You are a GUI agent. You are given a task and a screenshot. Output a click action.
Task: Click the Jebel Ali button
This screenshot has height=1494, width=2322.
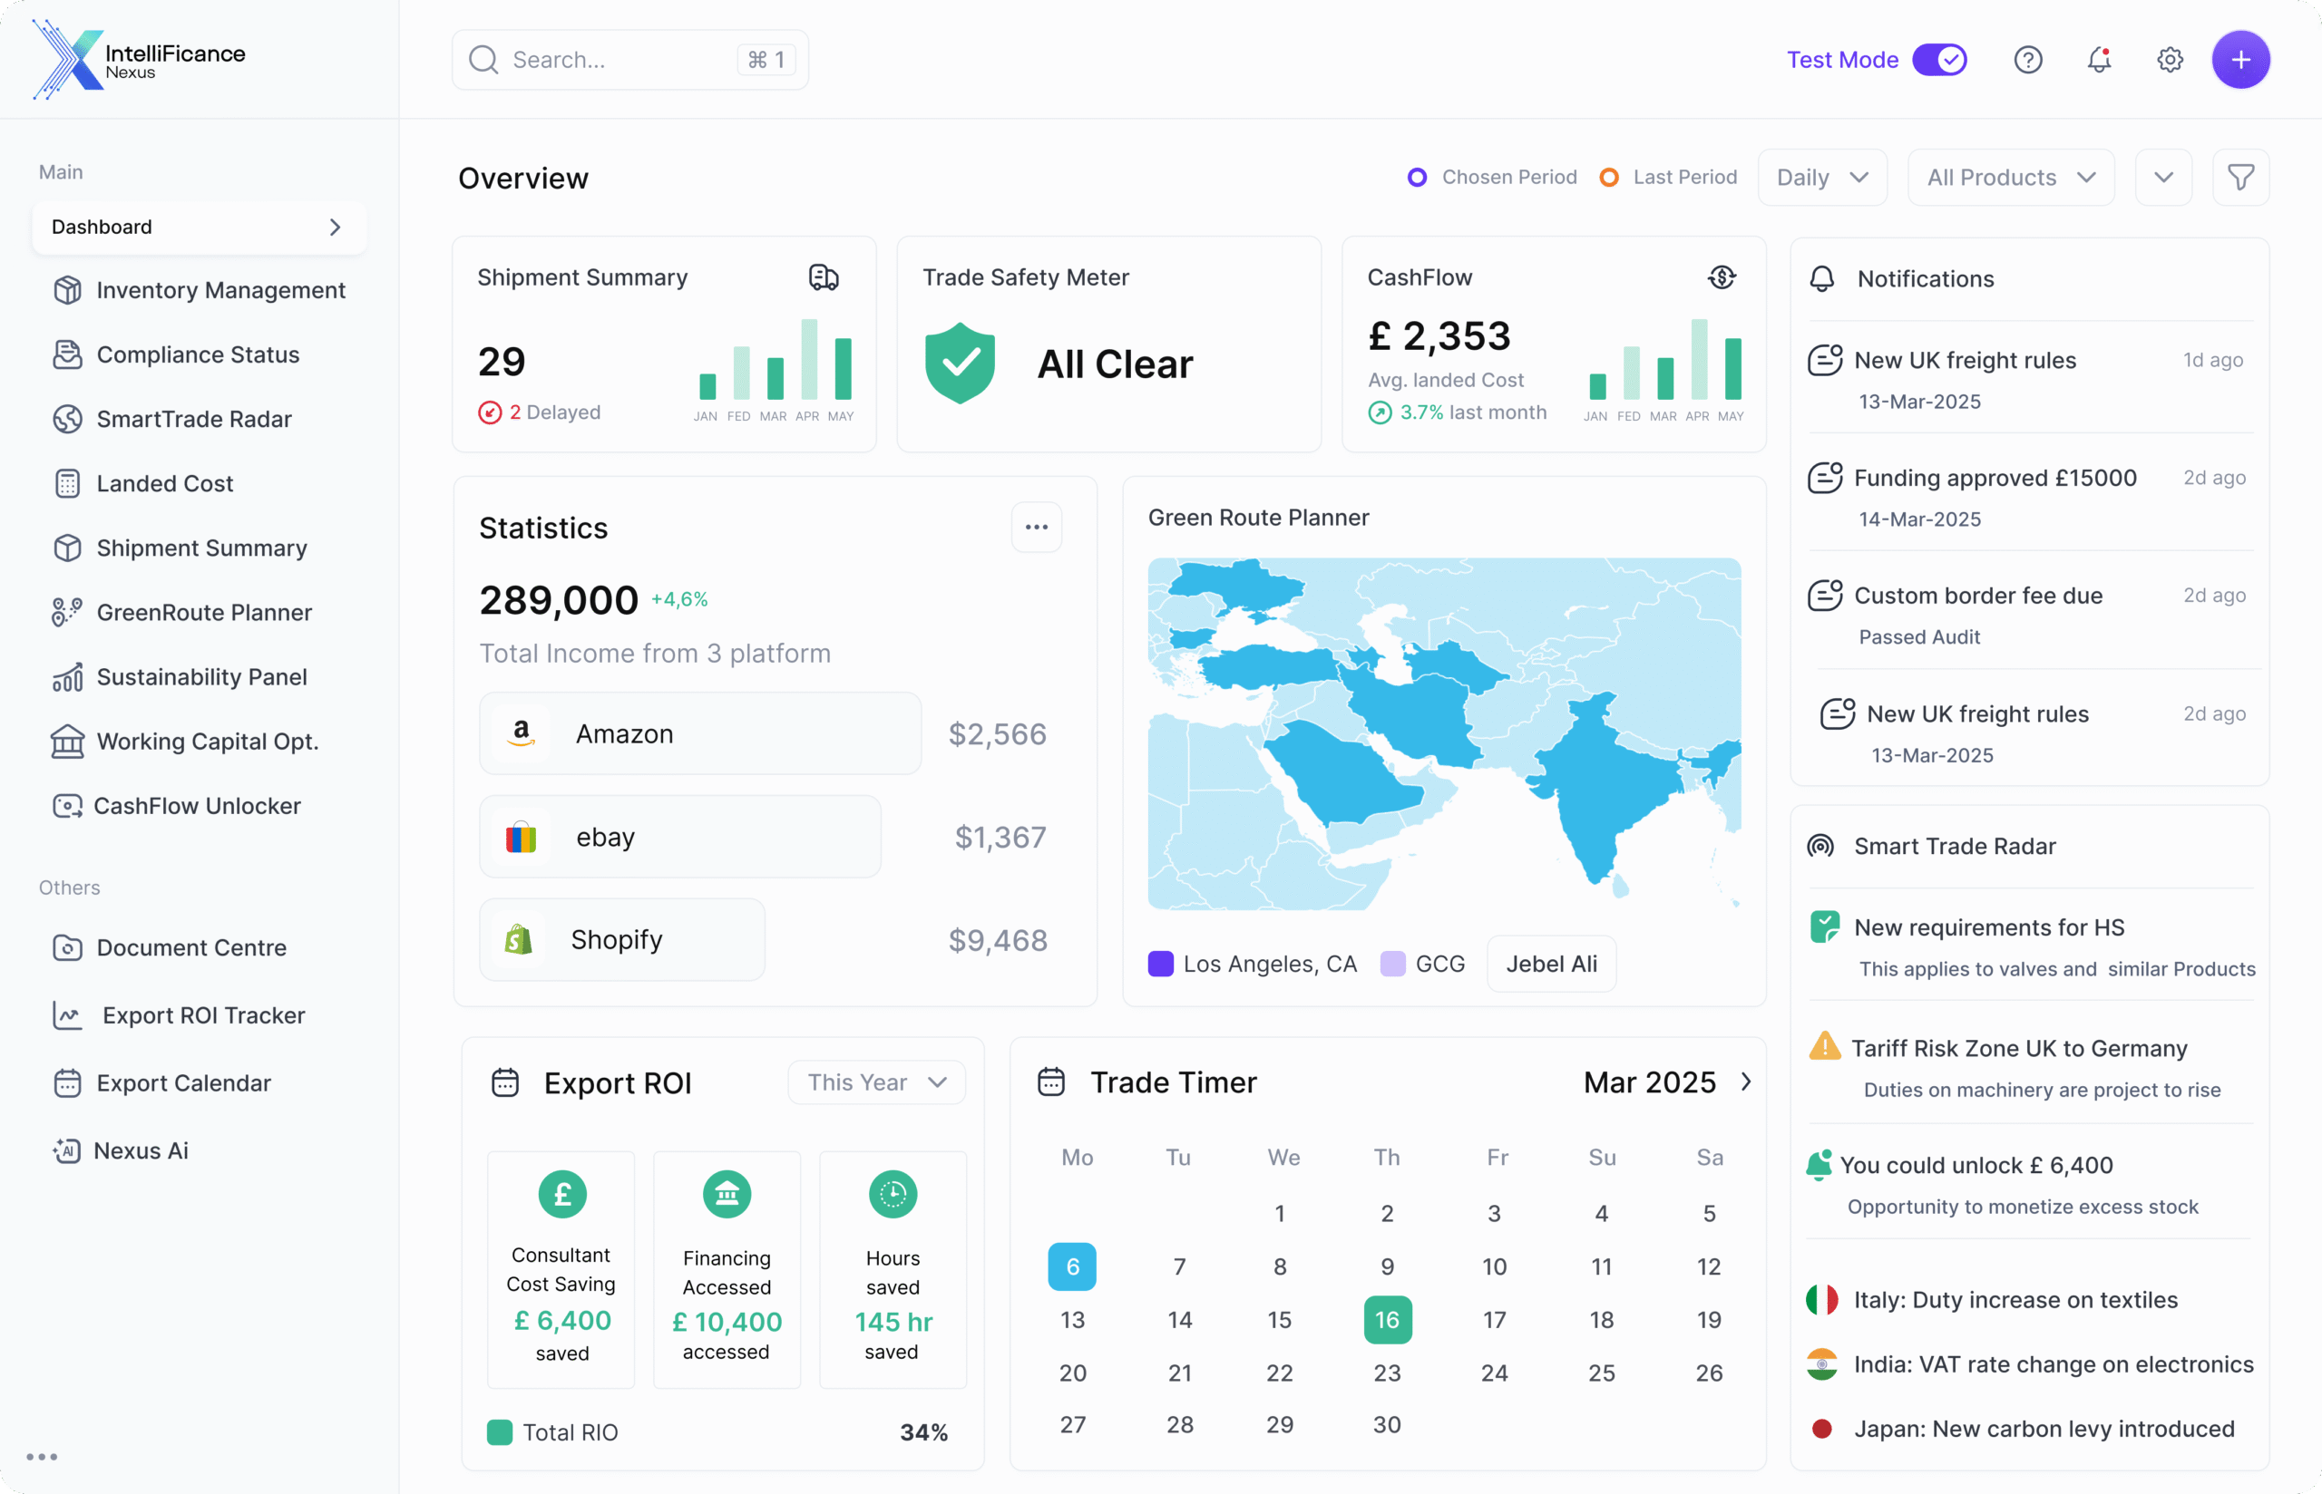coord(1551,964)
